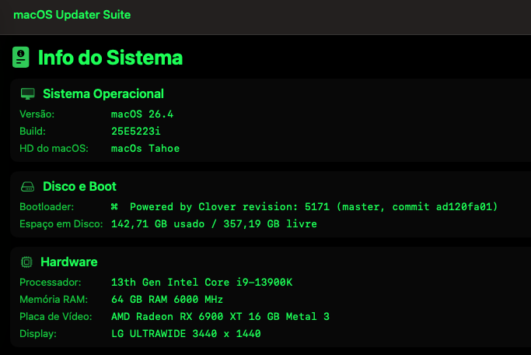Click the 142,71 GB usado value

(158, 223)
